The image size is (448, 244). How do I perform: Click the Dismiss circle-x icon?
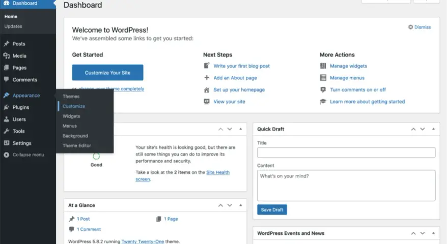[x=410, y=27]
